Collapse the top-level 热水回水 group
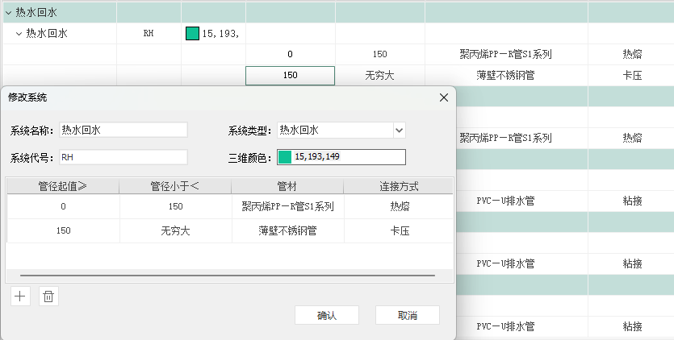The height and width of the screenshot is (340, 674). tap(8, 12)
